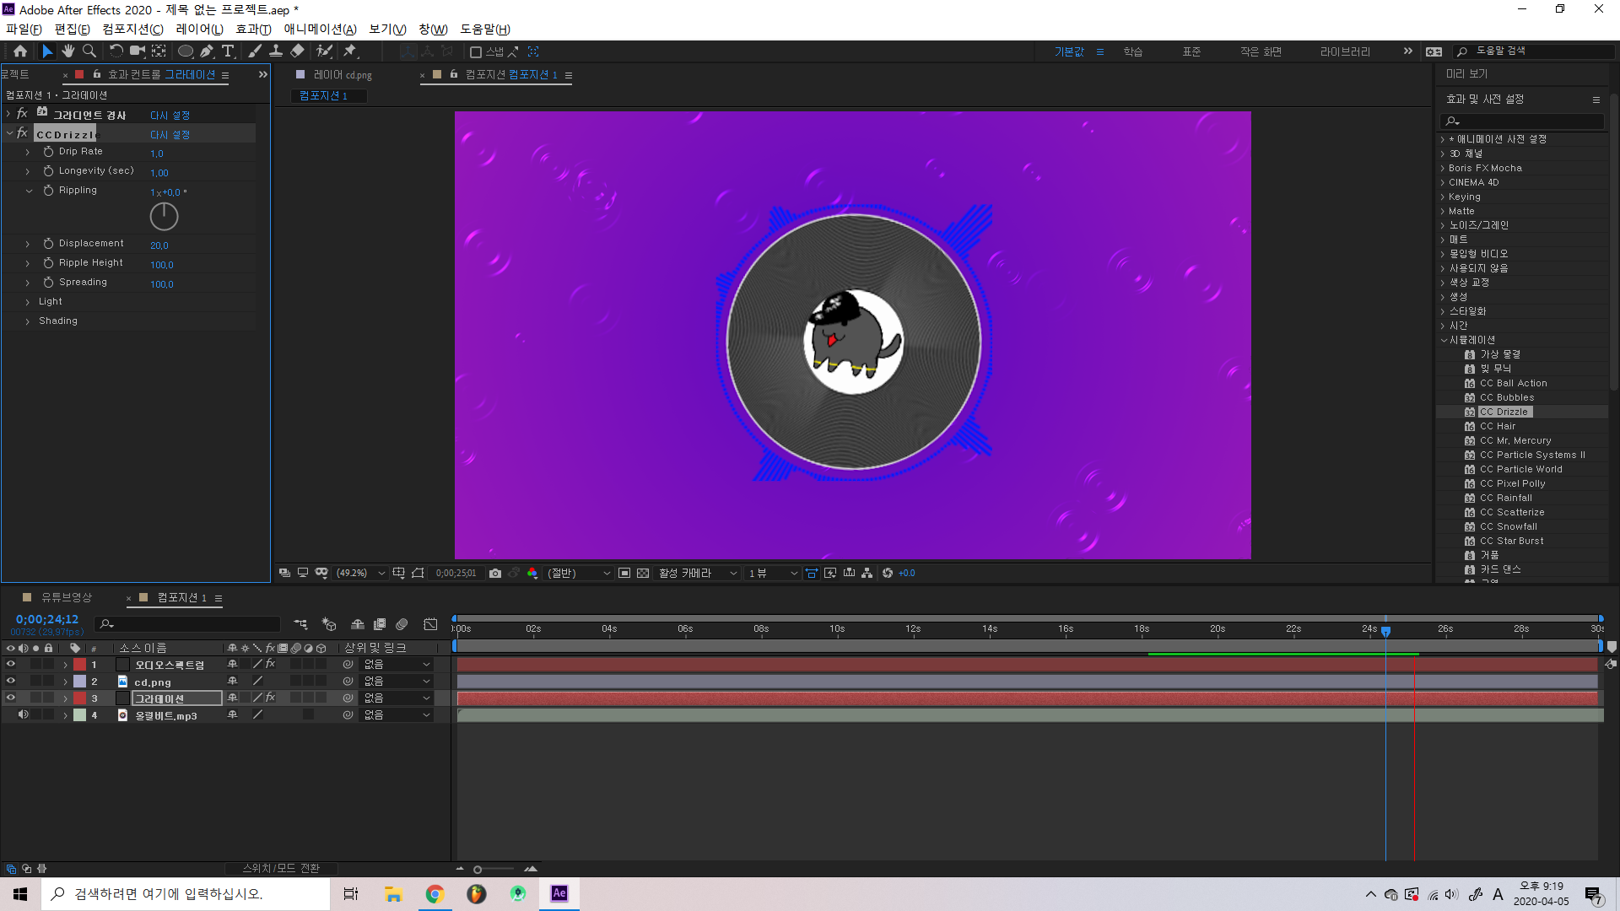Expand layer 2 cd.png properties
The image size is (1620, 911).
[66, 682]
